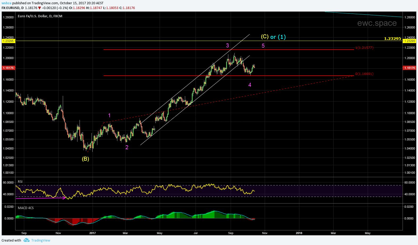Click the pink wave 5 label
Viewport: 418px width, 245px height.
263,46
